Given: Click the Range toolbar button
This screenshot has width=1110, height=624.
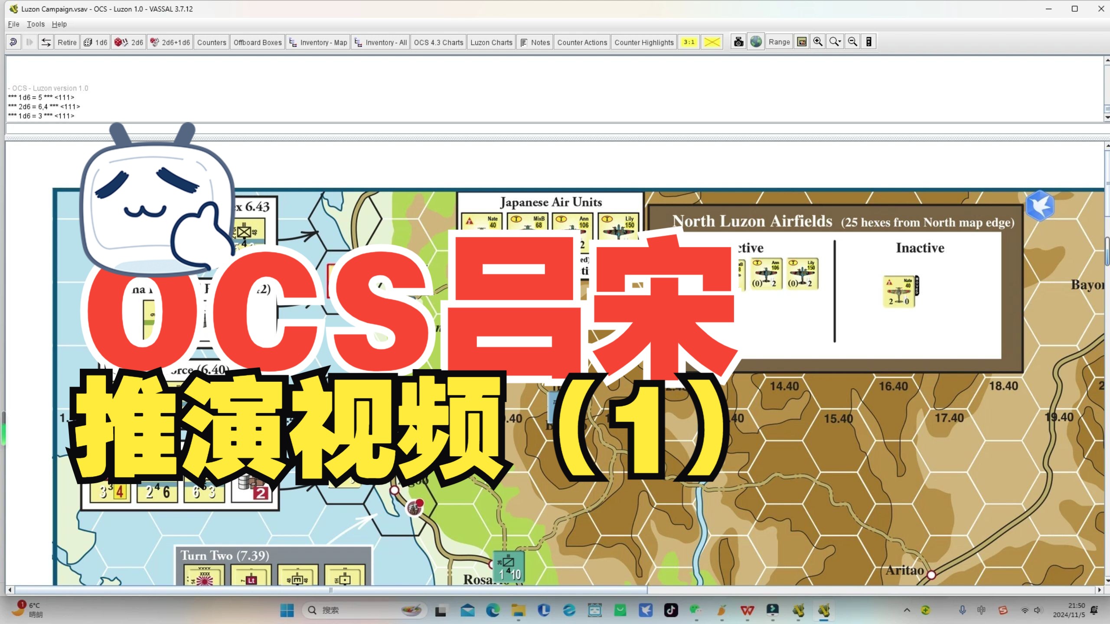Looking at the screenshot, I should tap(779, 42).
